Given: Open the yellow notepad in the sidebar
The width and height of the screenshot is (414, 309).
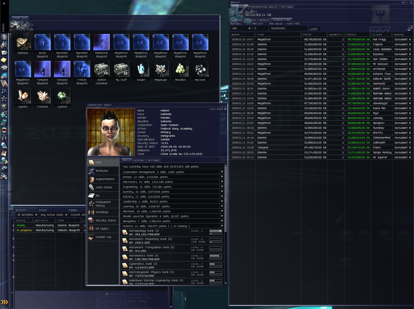Looking at the screenshot, I should coord(4,60).
